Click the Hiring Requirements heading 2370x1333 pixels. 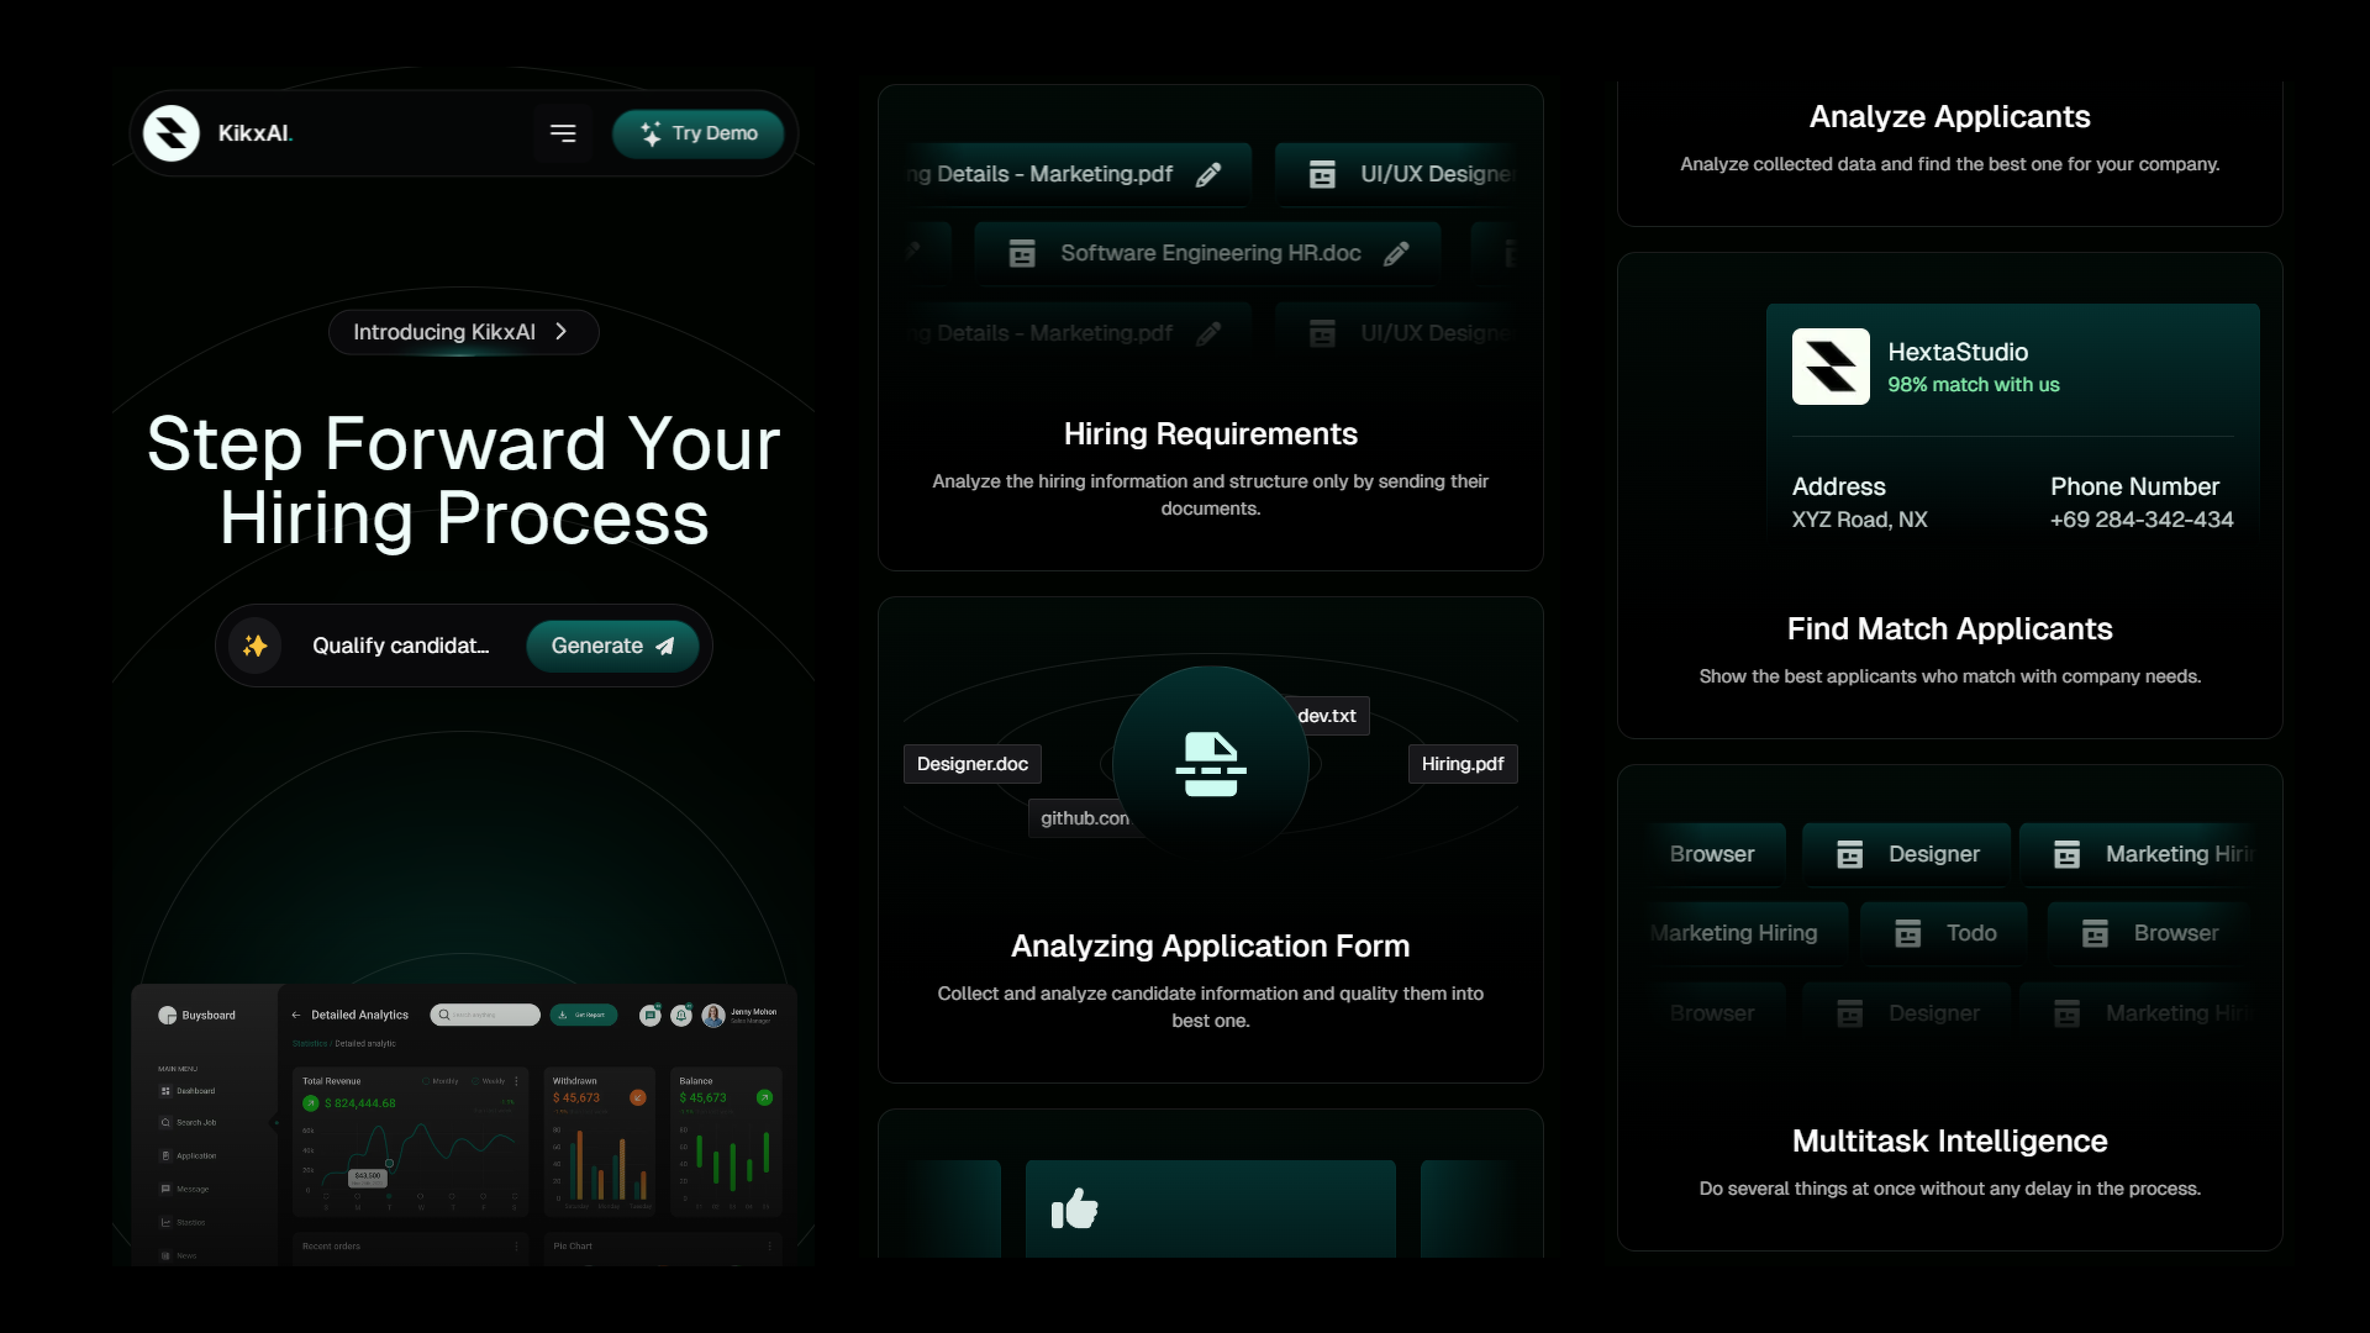[1211, 434]
